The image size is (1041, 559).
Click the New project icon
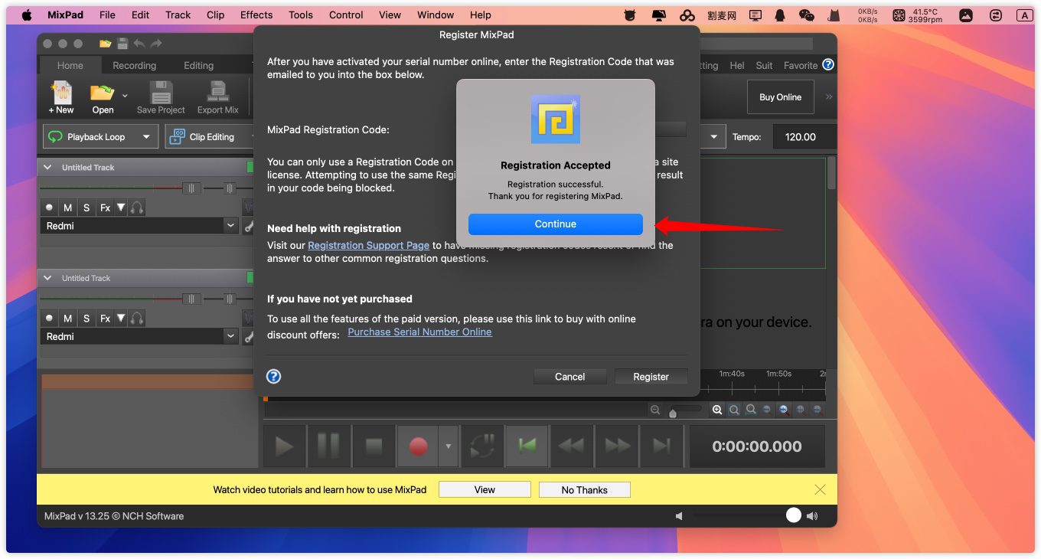[x=61, y=93]
